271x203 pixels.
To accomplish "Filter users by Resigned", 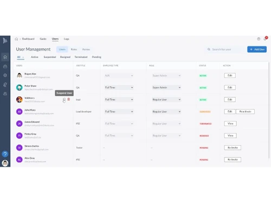I will (65, 57).
